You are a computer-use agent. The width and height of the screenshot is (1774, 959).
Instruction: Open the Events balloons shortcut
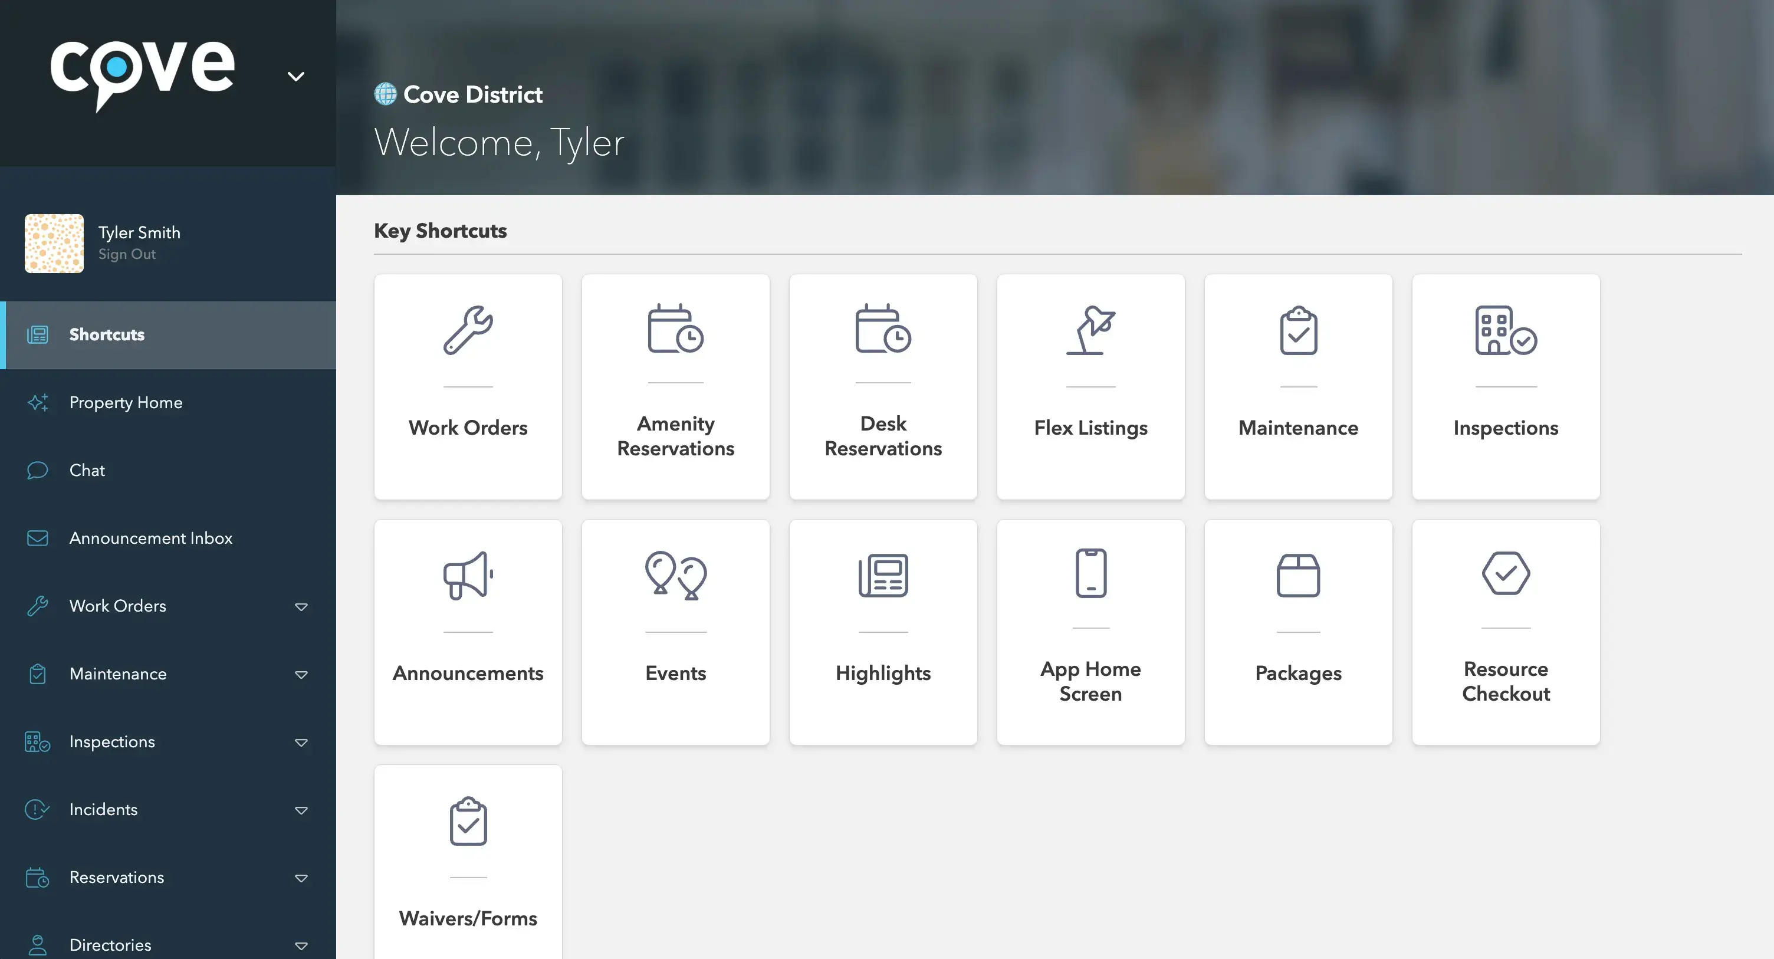(x=675, y=631)
